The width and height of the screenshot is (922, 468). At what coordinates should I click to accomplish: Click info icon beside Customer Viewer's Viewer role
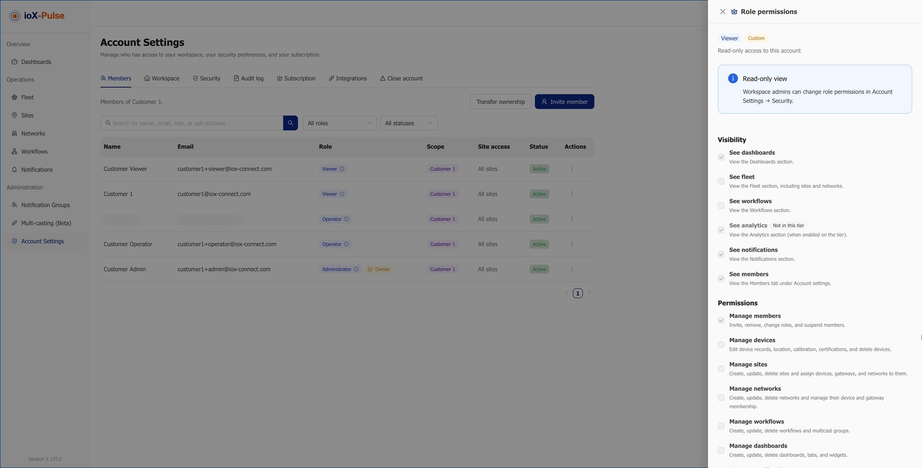tap(342, 169)
